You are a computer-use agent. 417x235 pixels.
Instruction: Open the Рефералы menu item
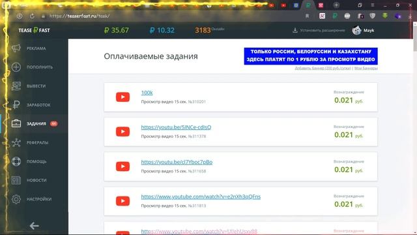coord(37,142)
